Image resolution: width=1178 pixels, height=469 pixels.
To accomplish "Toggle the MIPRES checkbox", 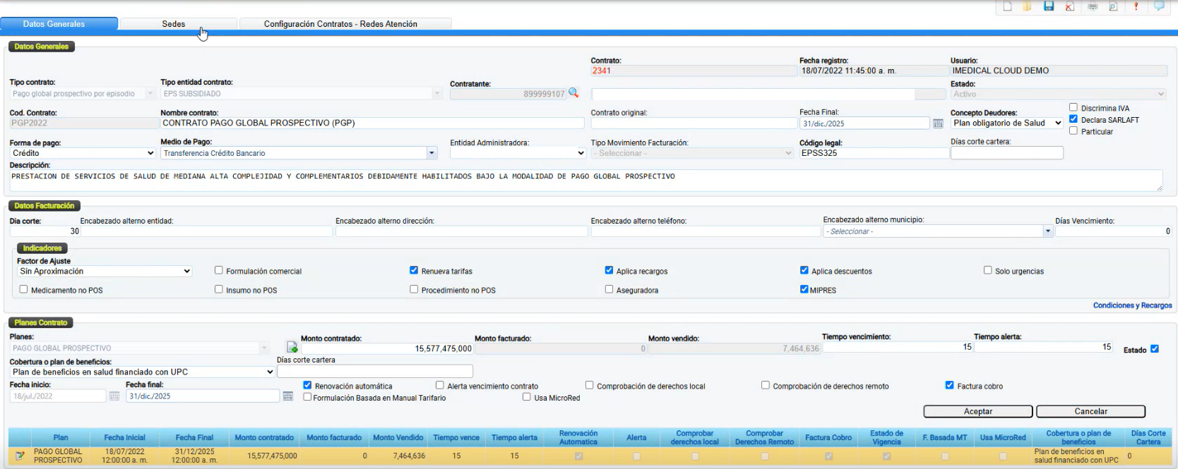I will (x=804, y=289).
